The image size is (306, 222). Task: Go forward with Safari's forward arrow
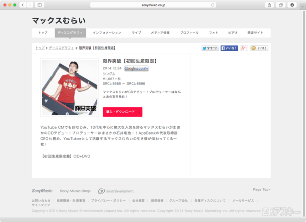tap(30, 5)
